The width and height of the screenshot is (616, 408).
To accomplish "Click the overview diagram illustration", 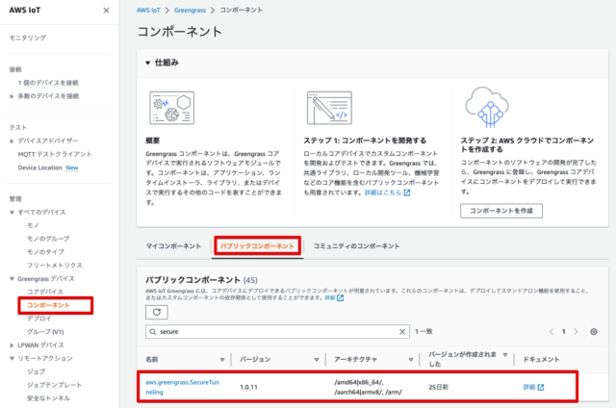I will pyautogui.click(x=171, y=108).
